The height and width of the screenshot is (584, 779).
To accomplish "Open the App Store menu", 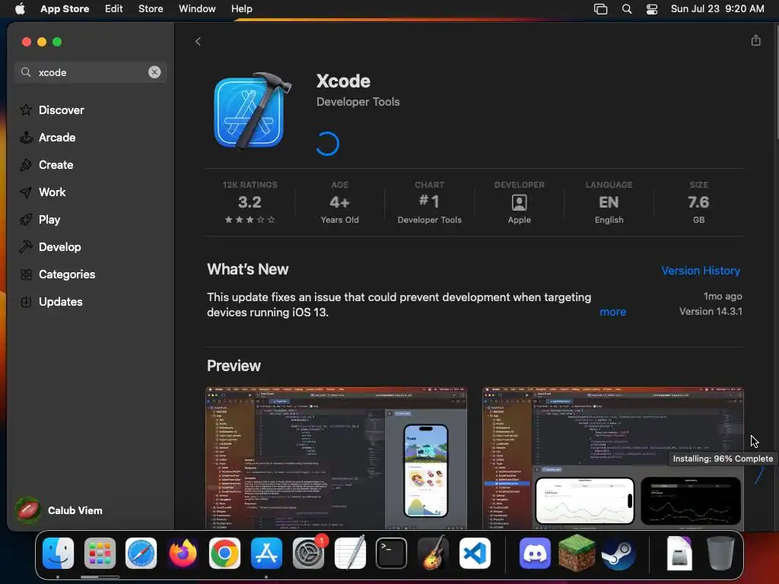I will coord(65,8).
